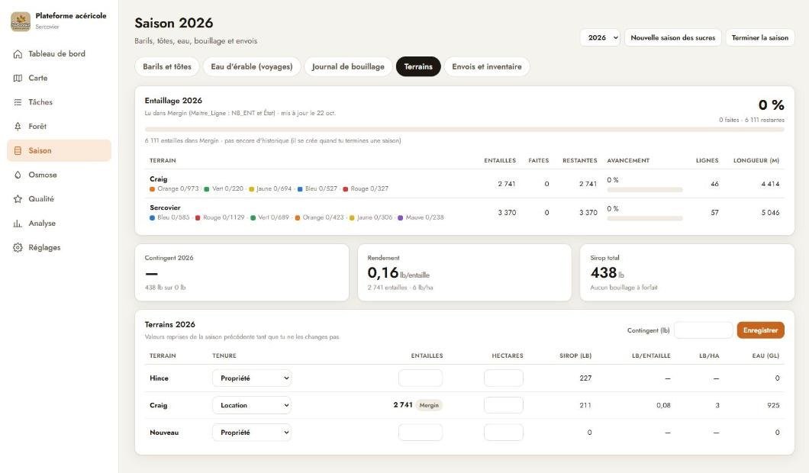Image resolution: width=809 pixels, height=473 pixels.
Task: Open the 2026 season year dropdown
Action: pos(600,37)
